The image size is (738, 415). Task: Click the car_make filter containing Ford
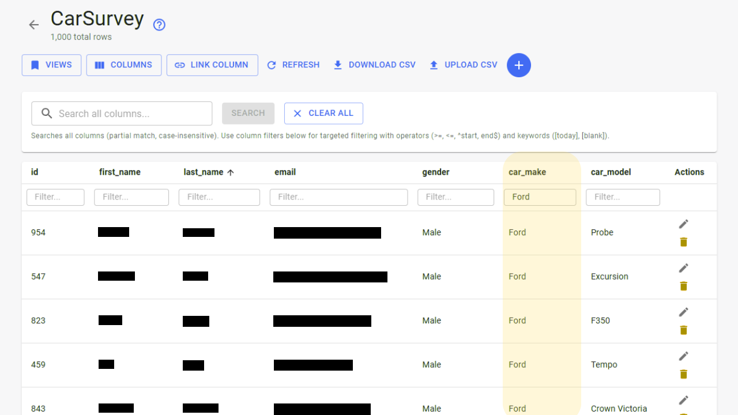point(540,197)
